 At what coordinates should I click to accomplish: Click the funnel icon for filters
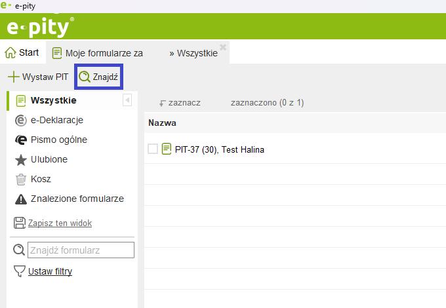coord(20,271)
